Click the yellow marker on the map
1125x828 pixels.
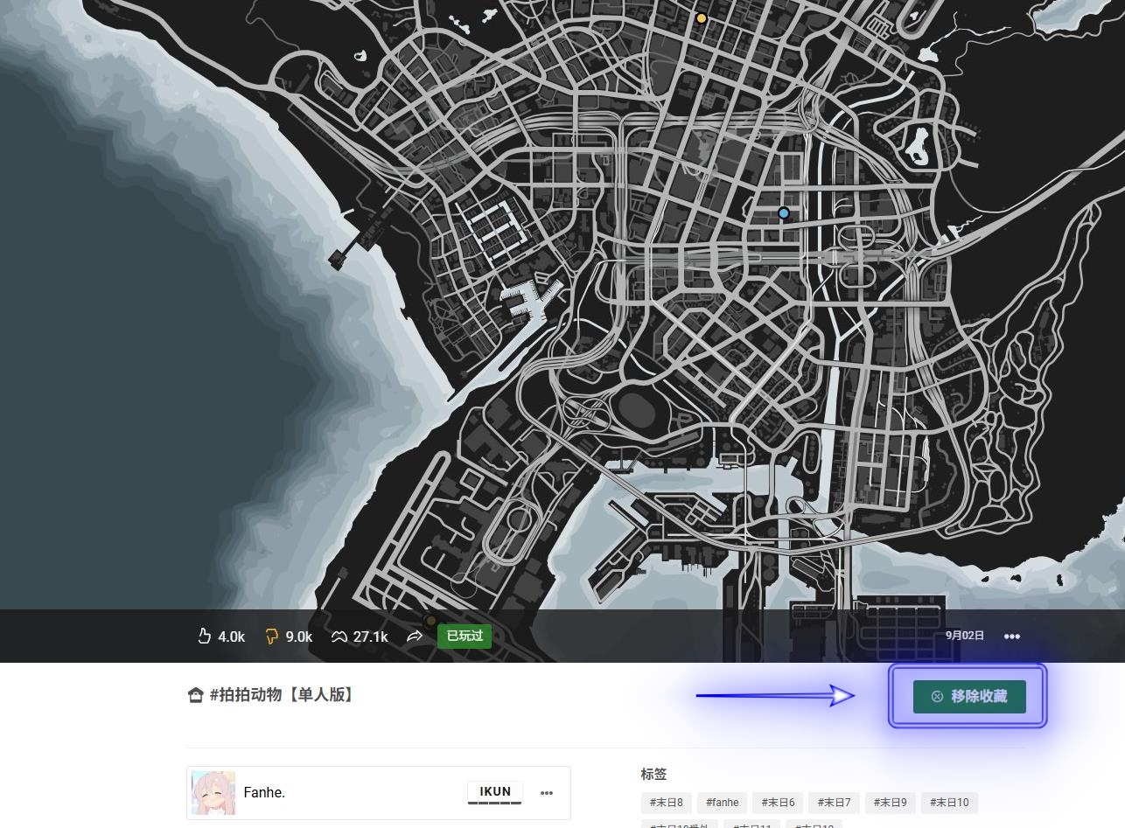point(701,17)
